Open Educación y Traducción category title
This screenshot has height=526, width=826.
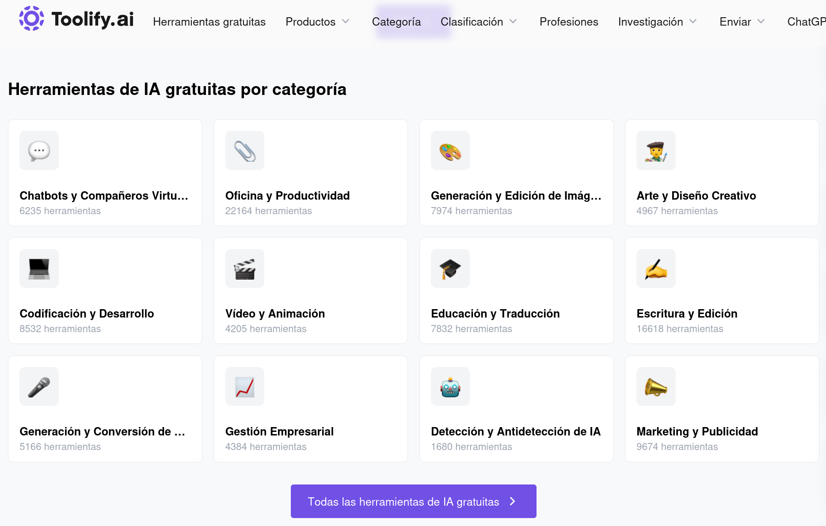[495, 314]
